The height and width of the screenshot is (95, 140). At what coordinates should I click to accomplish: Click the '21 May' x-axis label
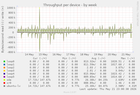click(126, 55)
